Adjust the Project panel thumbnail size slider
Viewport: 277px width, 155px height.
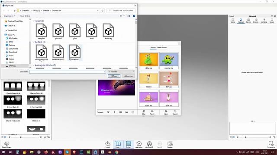(245, 137)
